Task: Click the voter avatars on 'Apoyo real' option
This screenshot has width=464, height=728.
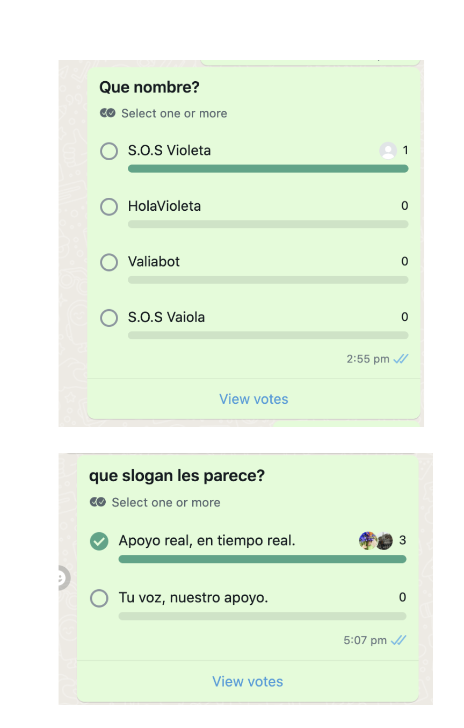Action: pos(376,540)
